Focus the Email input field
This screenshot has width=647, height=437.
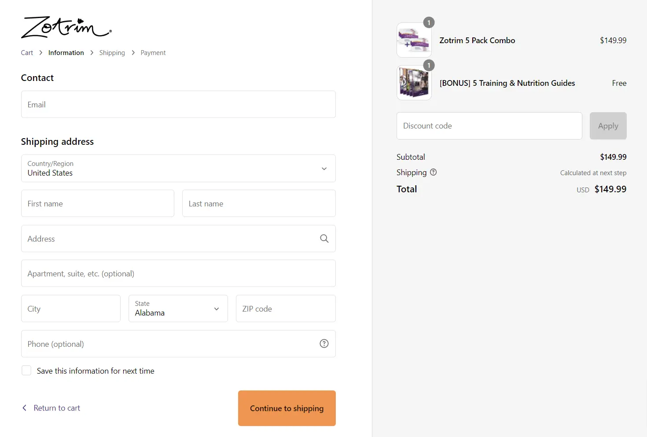tap(178, 104)
